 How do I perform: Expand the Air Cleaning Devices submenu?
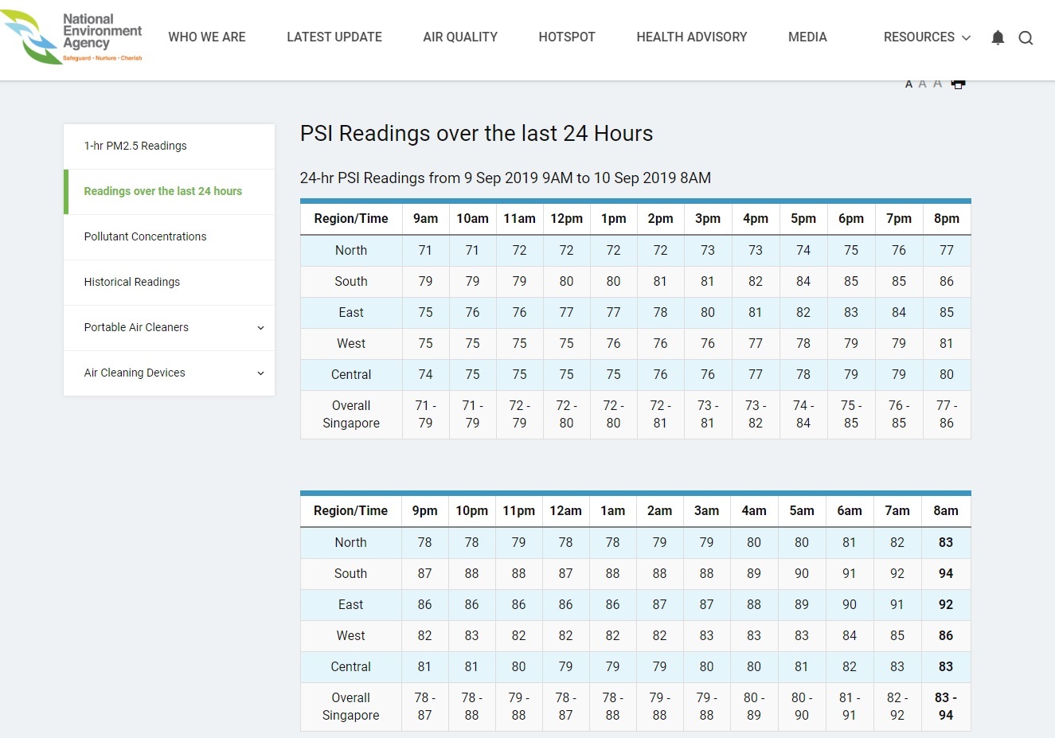260,373
